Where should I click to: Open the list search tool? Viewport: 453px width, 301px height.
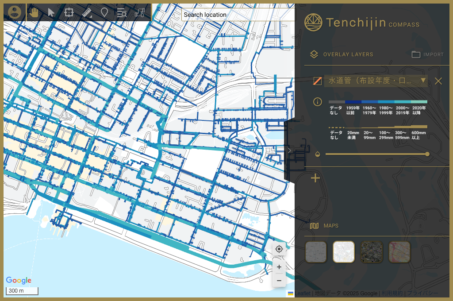(122, 13)
